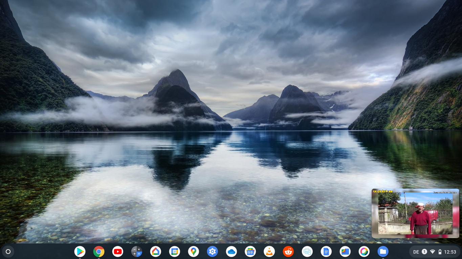This screenshot has height=259, width=462.
Task: Open the blue multicolor gallery-style app icon
Action: 345,252
